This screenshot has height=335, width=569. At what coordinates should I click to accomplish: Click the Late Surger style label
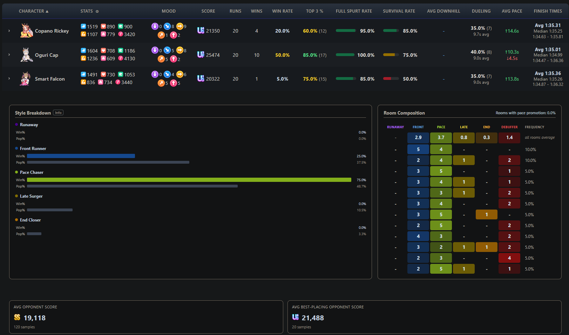click(31, 196)
